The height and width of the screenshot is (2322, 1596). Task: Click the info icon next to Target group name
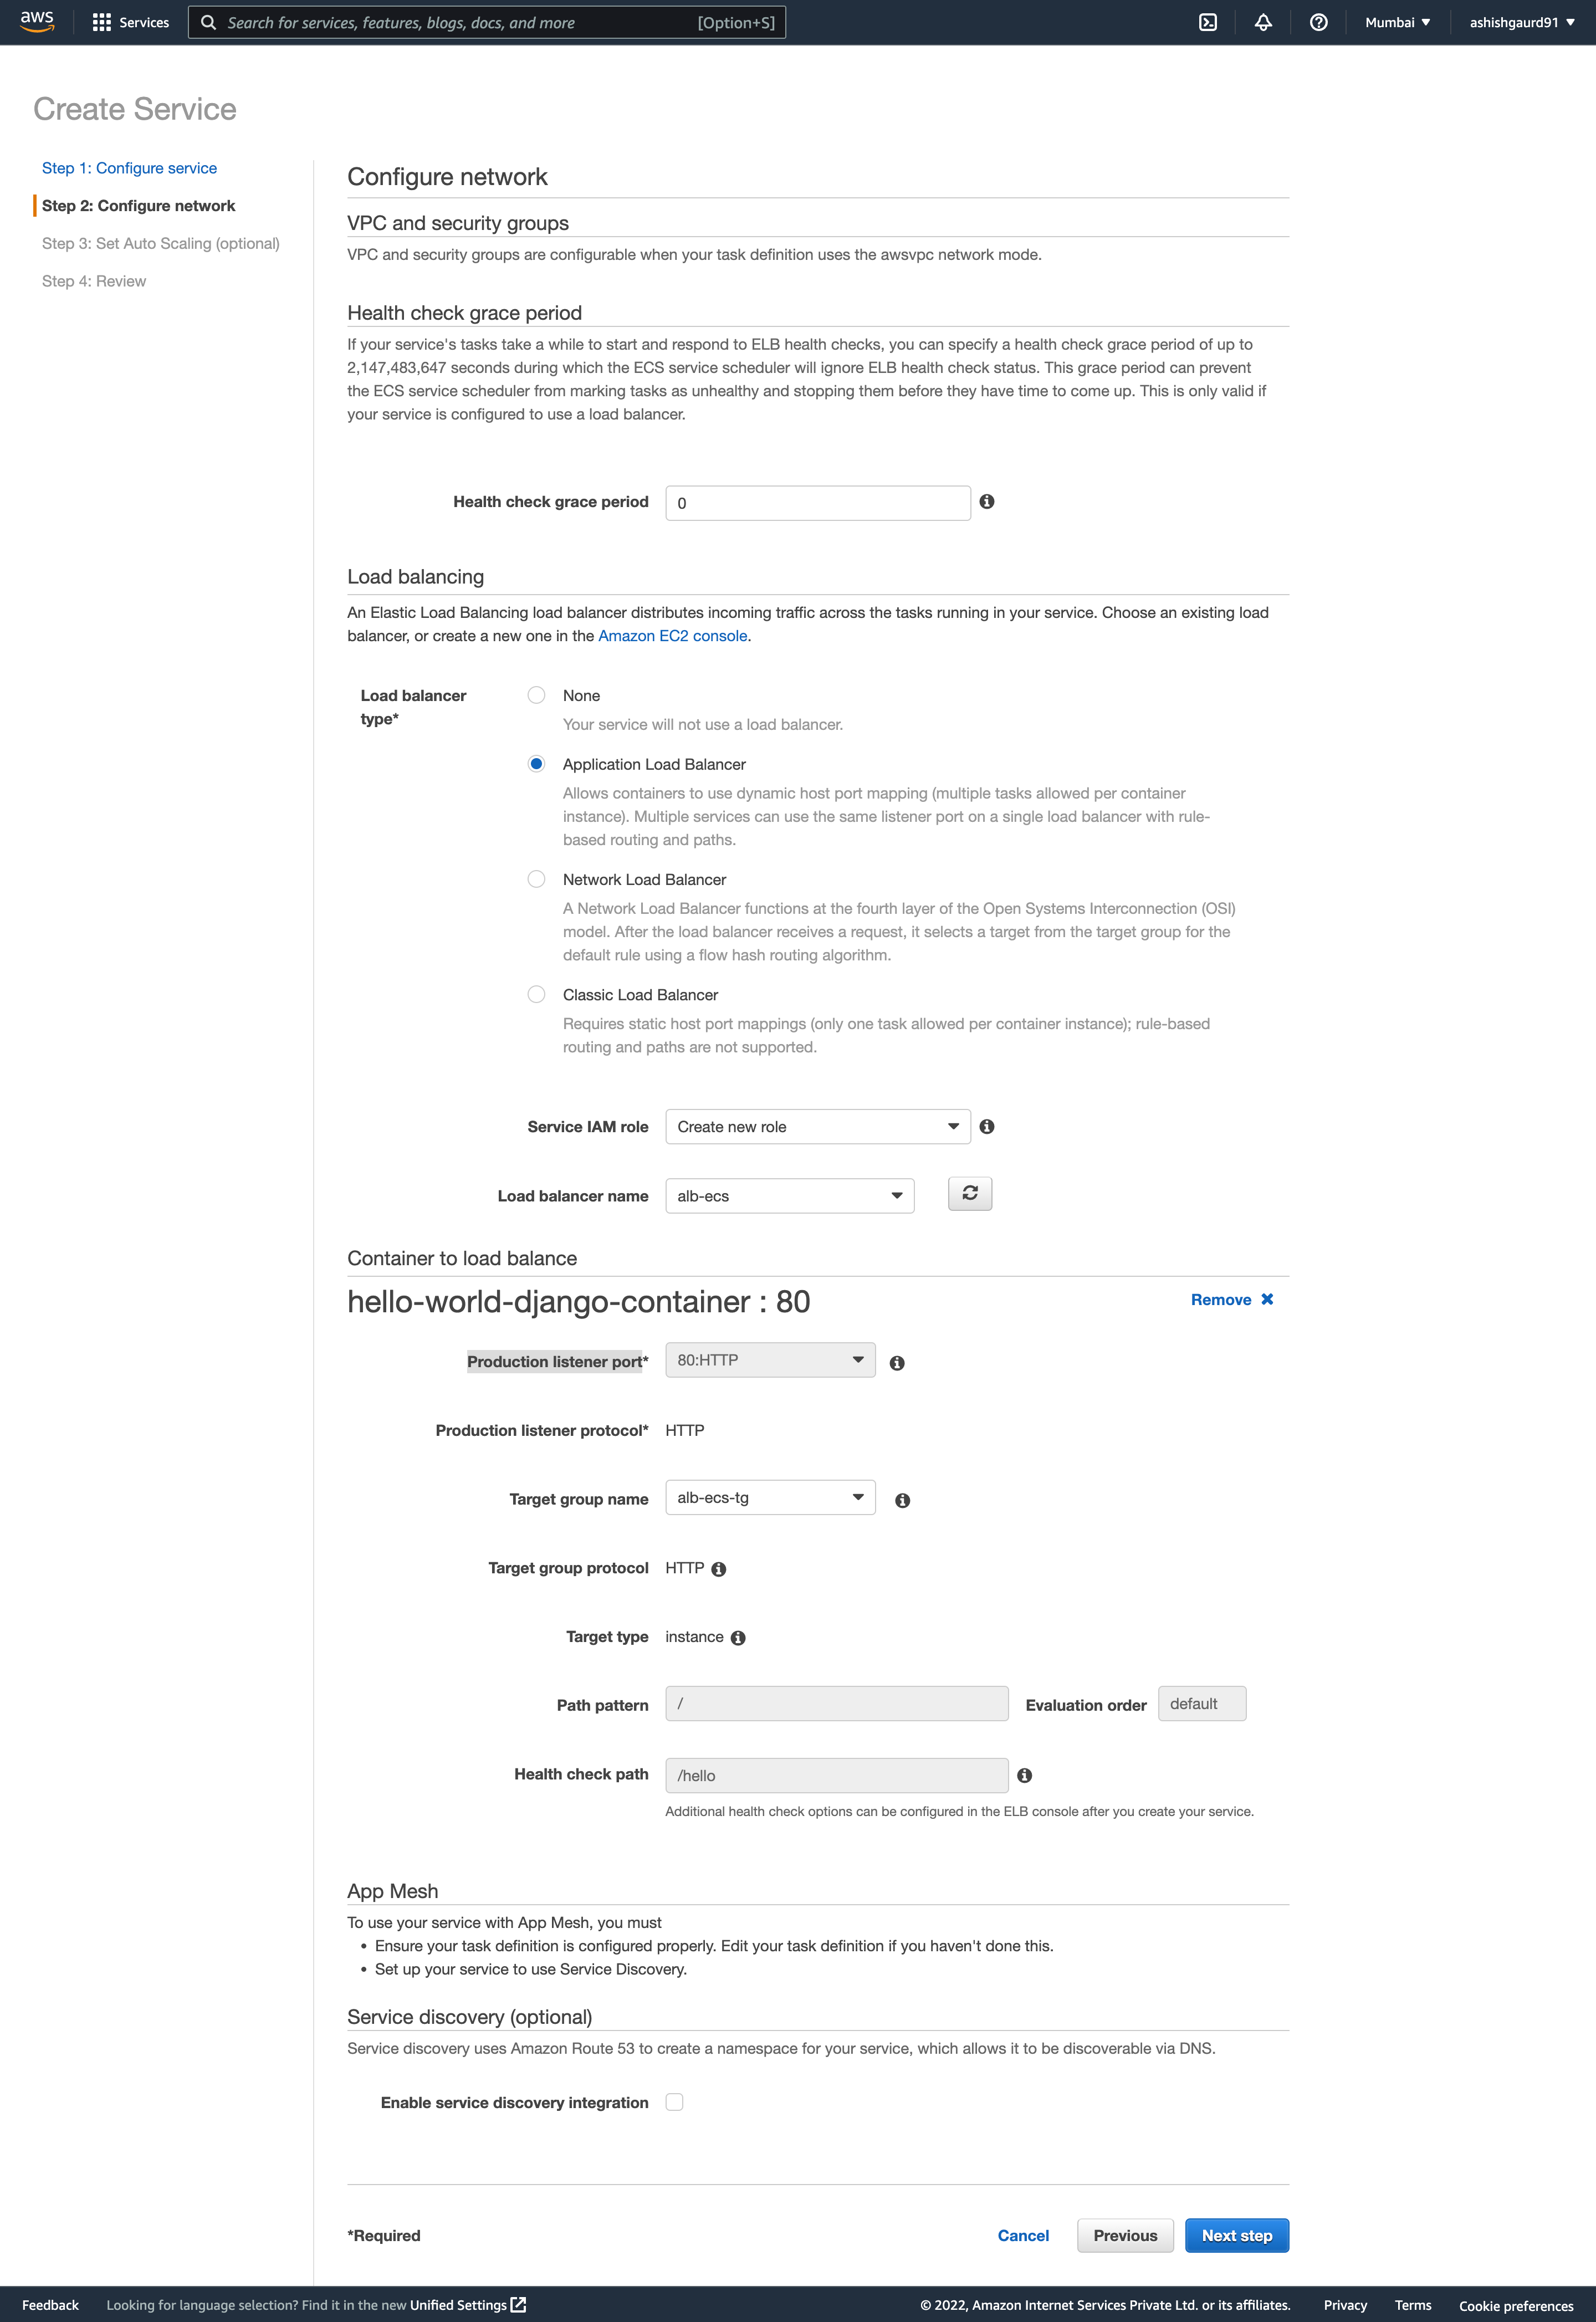pyautogui.click(x=901, y=1498)
